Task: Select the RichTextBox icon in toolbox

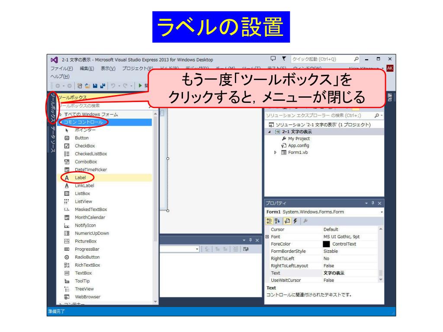Action: [67, 265]
